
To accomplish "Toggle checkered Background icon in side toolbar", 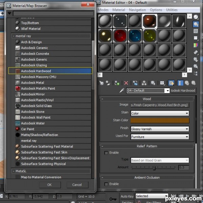I will pyautogui.click(x=196, y=31).
